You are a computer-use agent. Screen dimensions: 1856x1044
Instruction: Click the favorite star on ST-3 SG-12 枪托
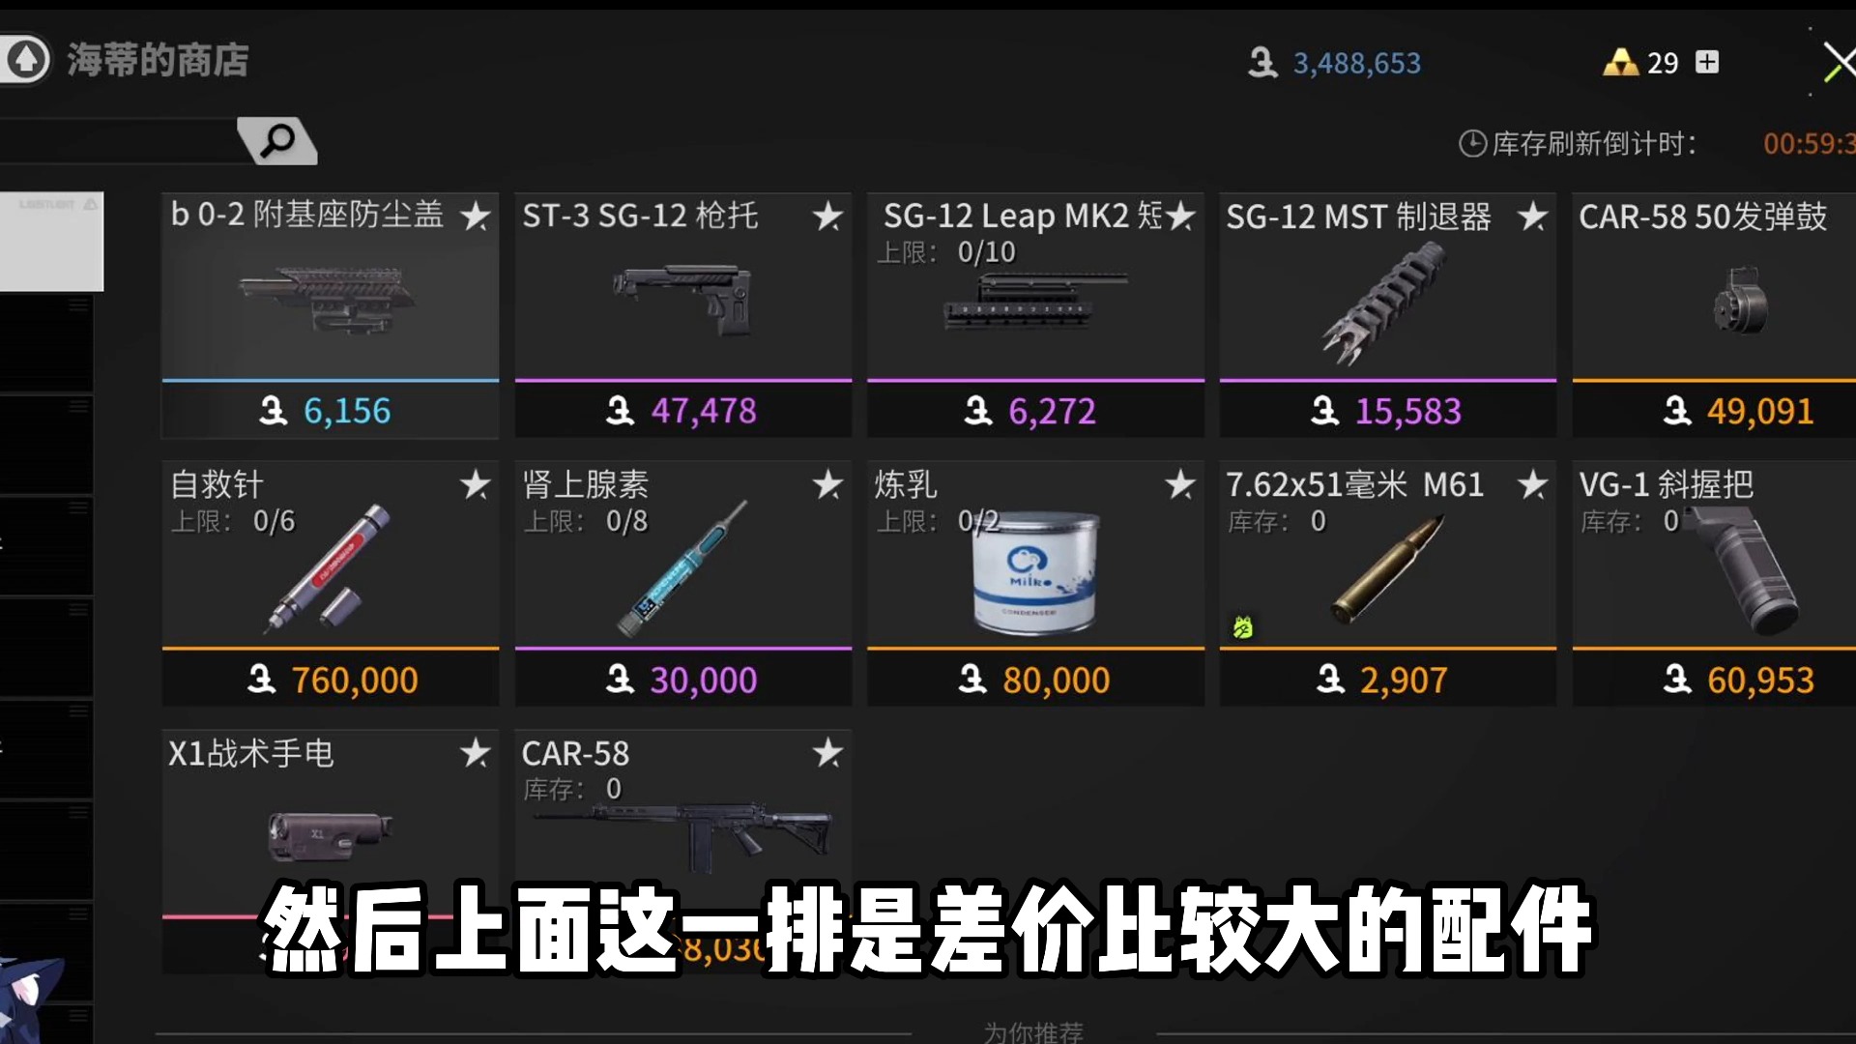click(x=827, y=217)
